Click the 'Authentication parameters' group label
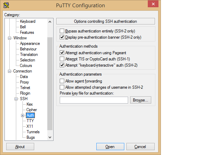 80,74
